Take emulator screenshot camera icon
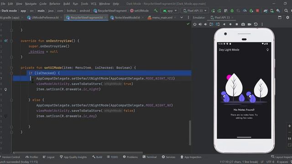Screen dimensions: 292x164 (x=243, y=24)
